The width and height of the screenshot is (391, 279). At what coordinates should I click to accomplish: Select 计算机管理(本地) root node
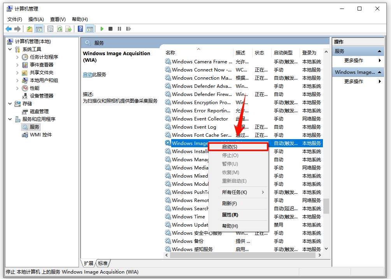tap(33, 42)
